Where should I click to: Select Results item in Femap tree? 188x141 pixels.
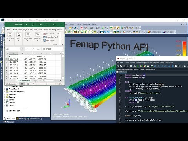12,97
